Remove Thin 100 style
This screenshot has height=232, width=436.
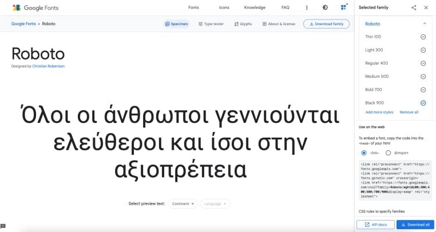pos(423,37)
